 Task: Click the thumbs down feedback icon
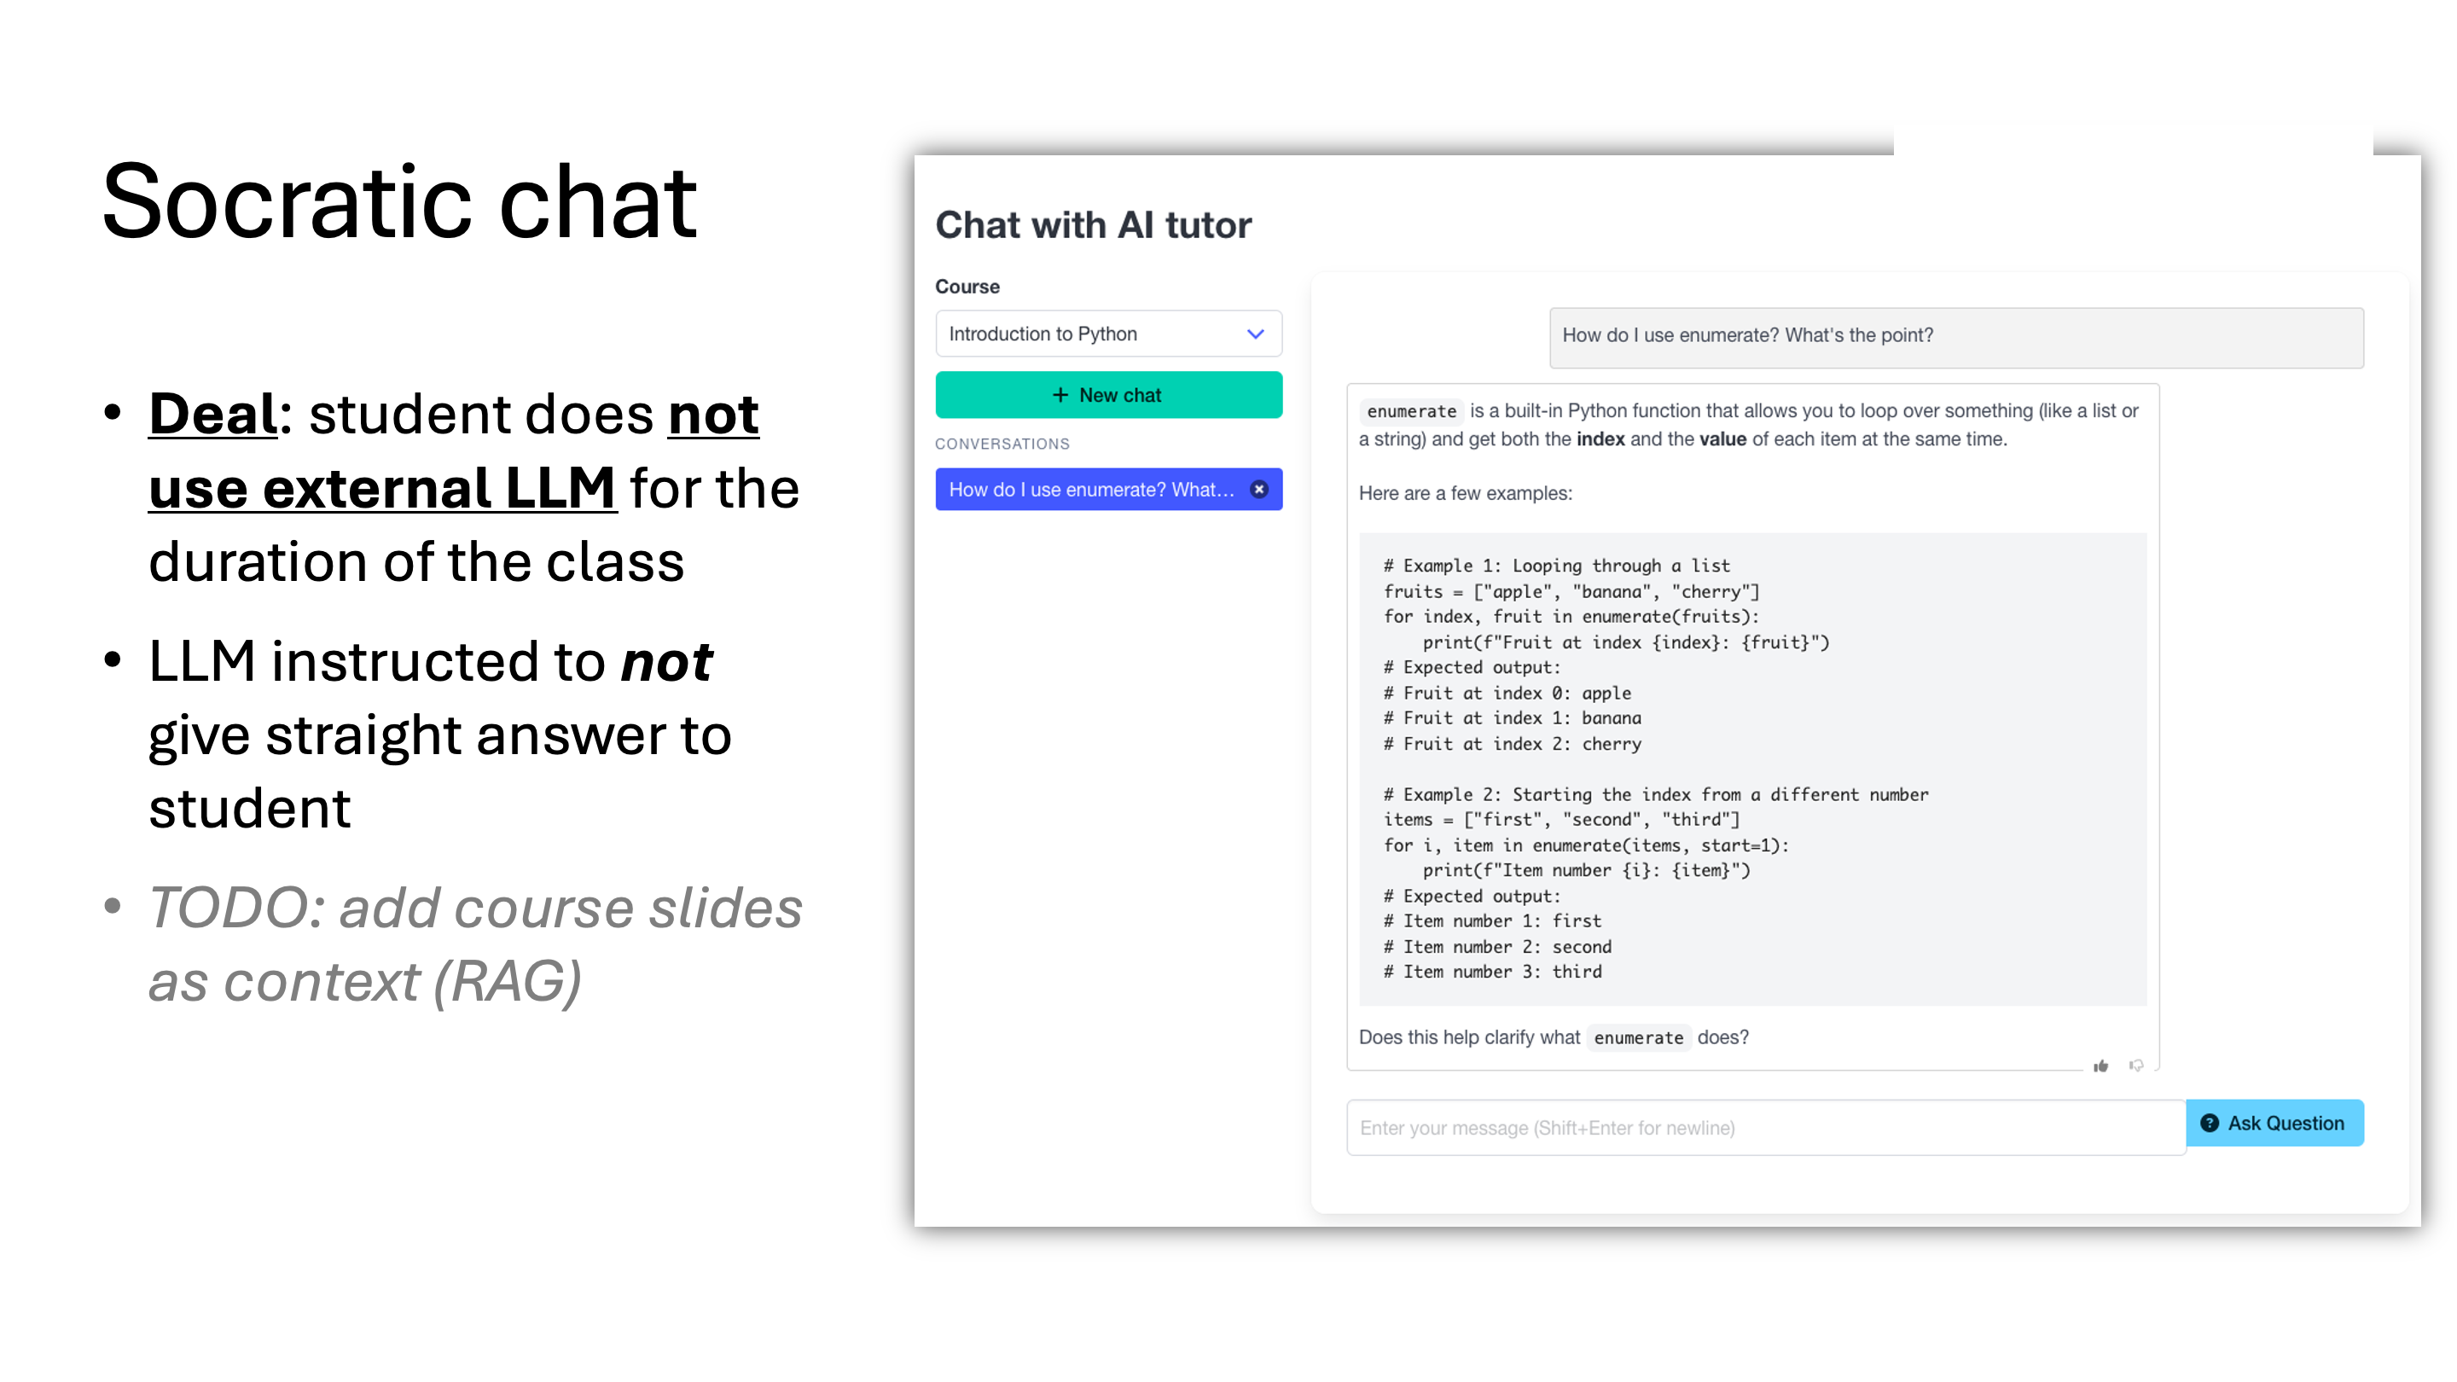pos(2136,1066)
